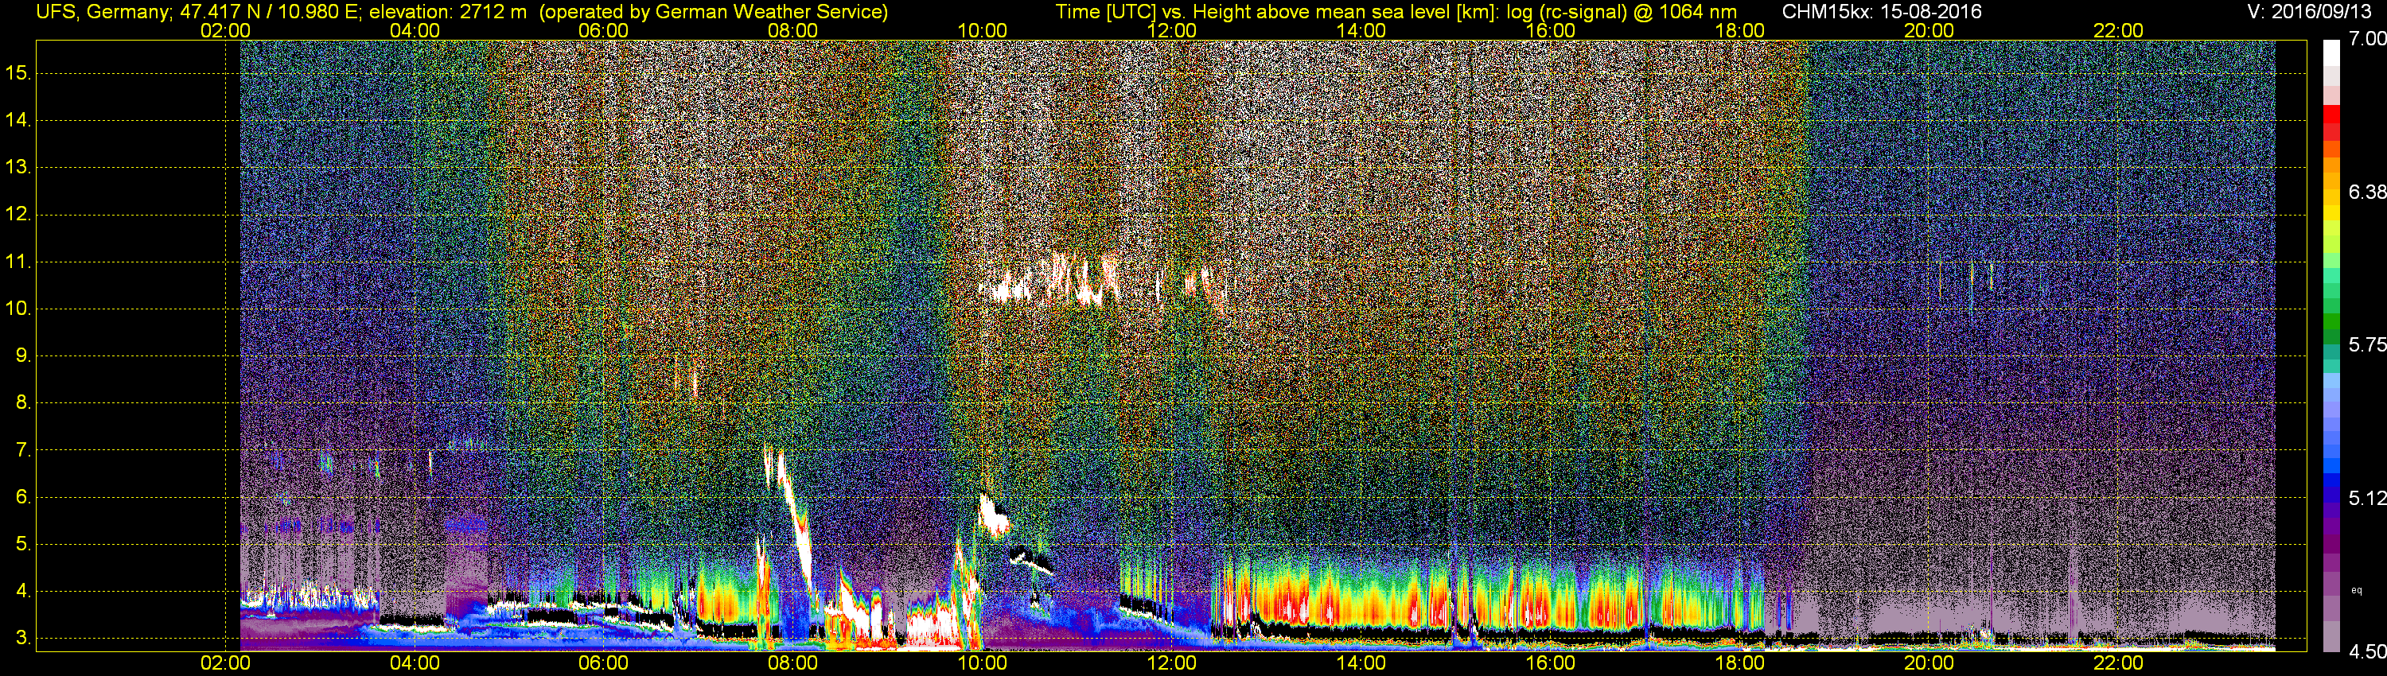Click the high cloud layer at 10-11 km
This screenshot has height=676, width=2387.
[1103, 282]
